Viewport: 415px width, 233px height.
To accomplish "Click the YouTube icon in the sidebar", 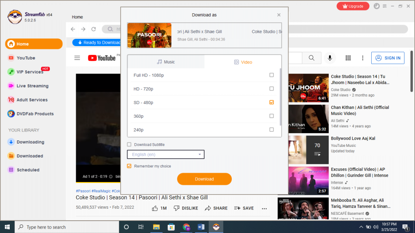I will (x=11, y=58).
